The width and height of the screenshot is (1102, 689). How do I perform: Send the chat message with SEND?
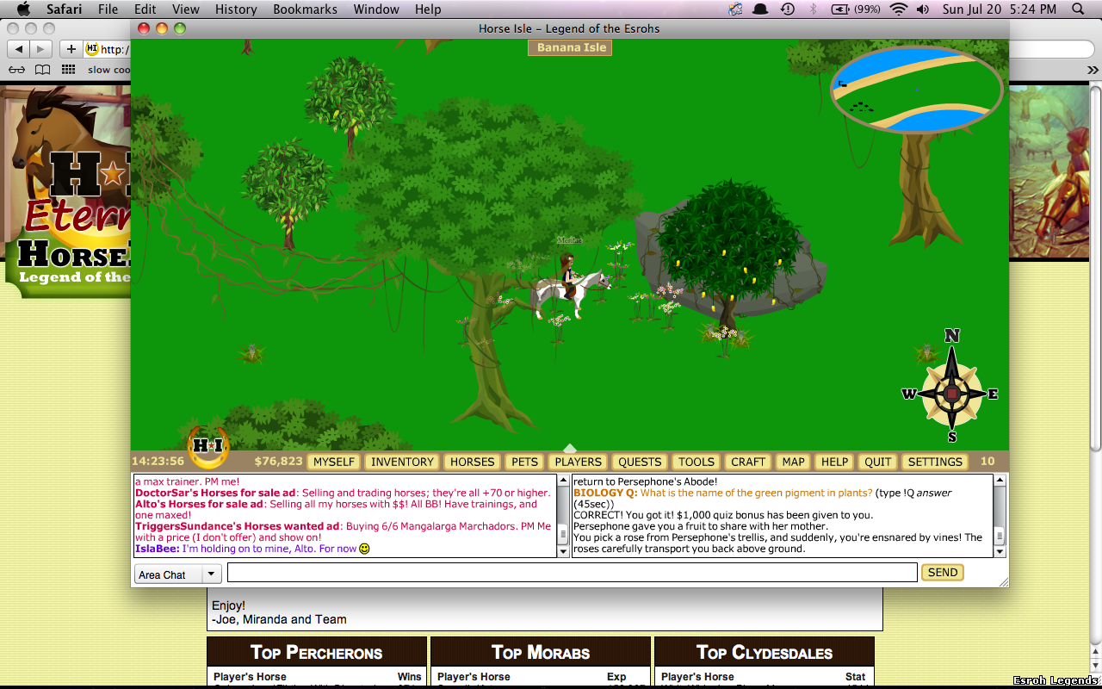942,573
